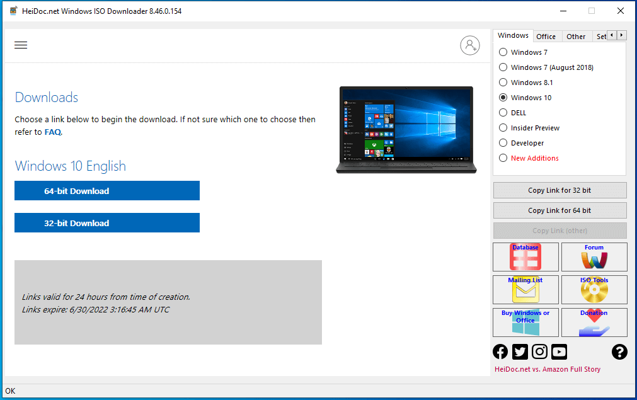Select Windows 7 (August 2018) option
The width and height of the screenshot is (637, 400).
point(503,67)
